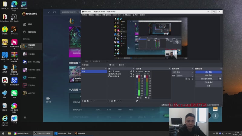
Task: Add a scene transition with plus icon
Action: [186, 79]
